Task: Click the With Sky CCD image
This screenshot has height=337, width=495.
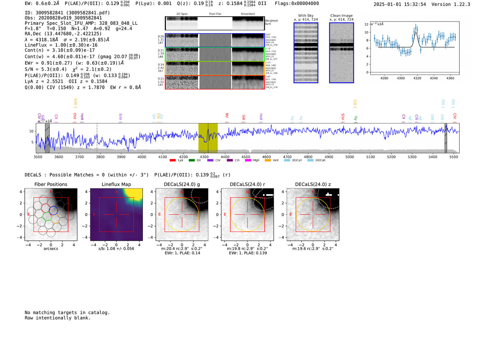Action: tap(306, 53)
